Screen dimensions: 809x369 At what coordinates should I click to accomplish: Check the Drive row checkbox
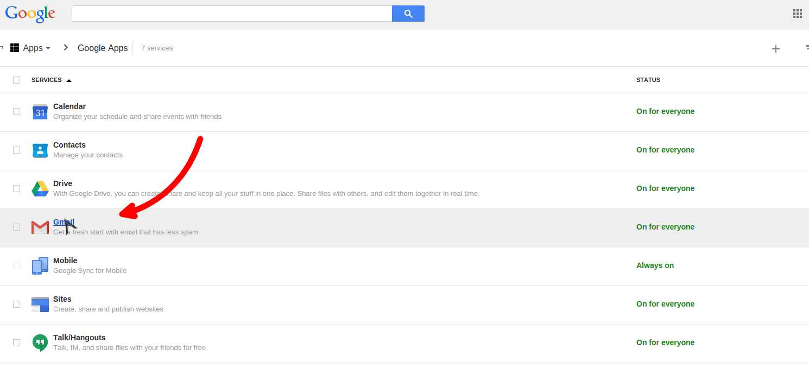click(x=17, y=188)
